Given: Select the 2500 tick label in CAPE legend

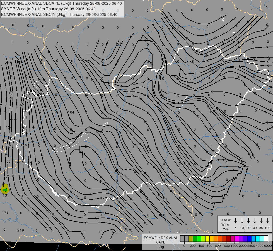Looking at the screenshot, I should (x=251, y=246).
